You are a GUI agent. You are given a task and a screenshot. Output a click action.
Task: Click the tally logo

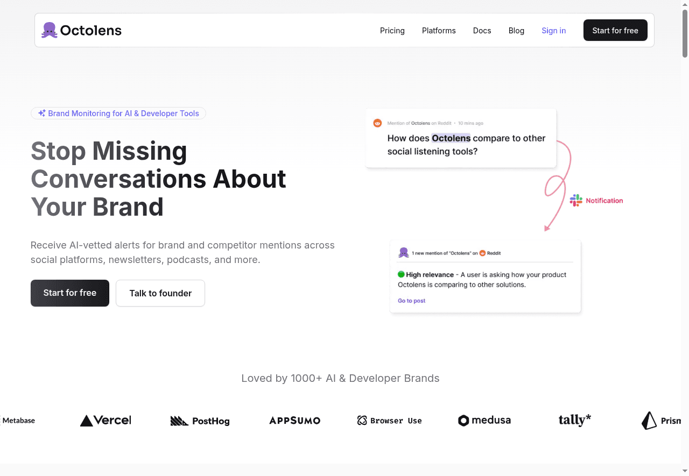pyautogui.click(x=574, y=420)
